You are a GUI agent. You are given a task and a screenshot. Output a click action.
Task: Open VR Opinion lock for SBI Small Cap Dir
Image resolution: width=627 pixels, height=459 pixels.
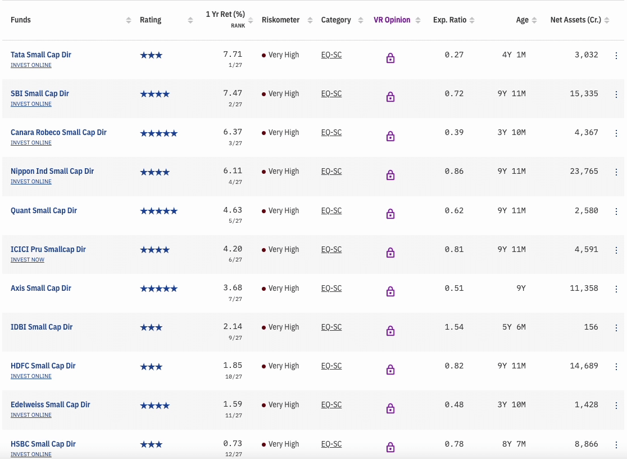[390, 97]
